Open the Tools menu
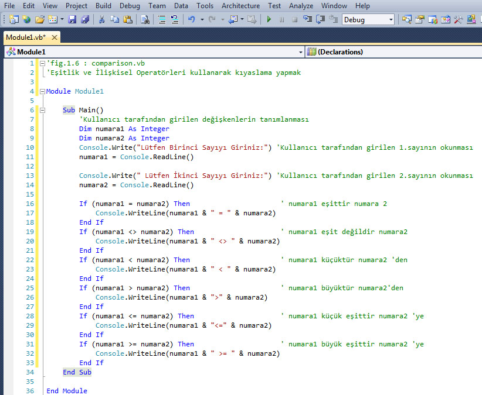Image resolution: width=482 pixels, height=395 pixels. point(205,6)
